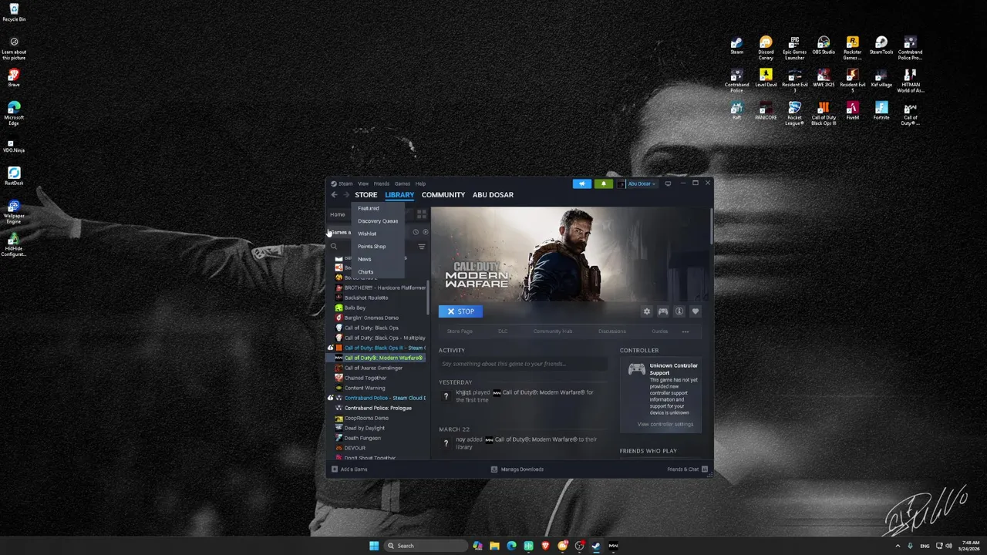
Task: Open the Epic Games Launcher desktop icon
Action: (x=794, y=48)
